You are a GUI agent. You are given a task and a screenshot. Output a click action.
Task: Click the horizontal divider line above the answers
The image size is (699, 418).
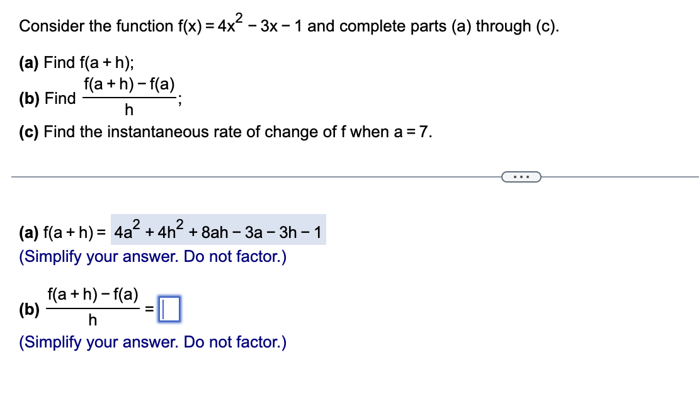[252, 177]
